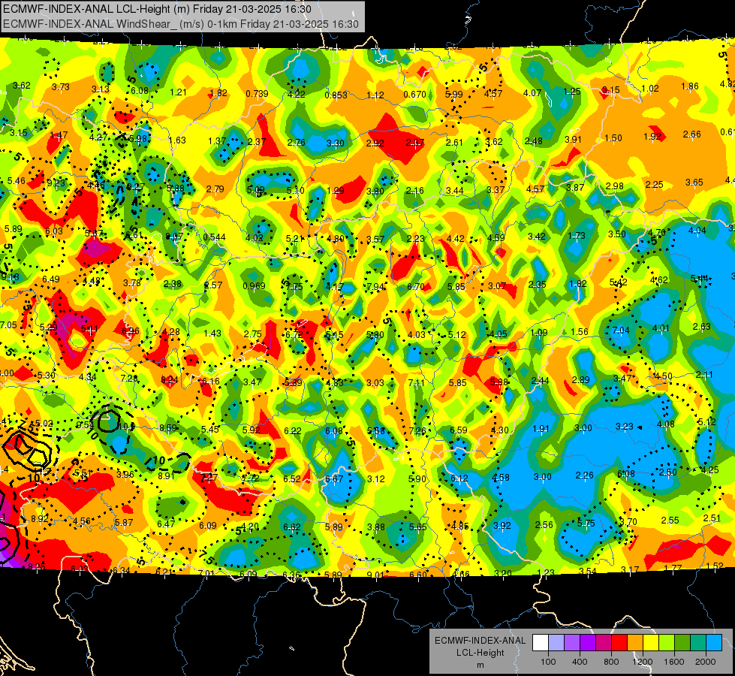
Task: Click the legend scale label '400'
Action: (580, 662)
